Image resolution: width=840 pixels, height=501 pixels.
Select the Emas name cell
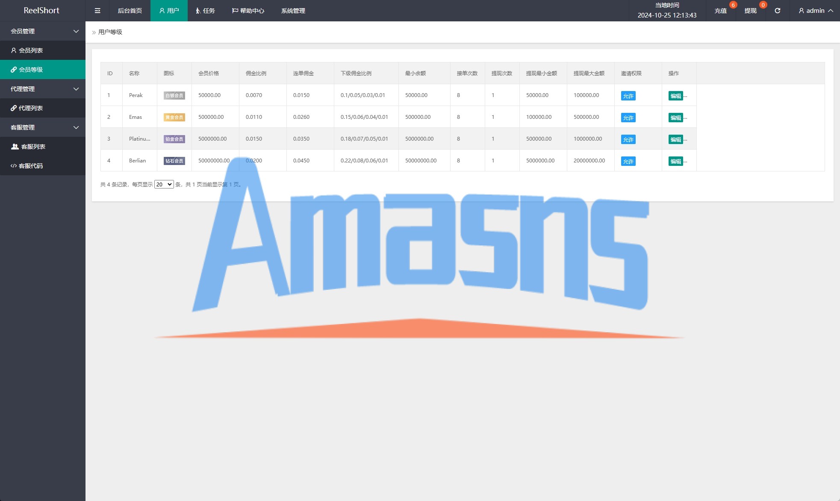pyautogui.click(x=140, y=117)
